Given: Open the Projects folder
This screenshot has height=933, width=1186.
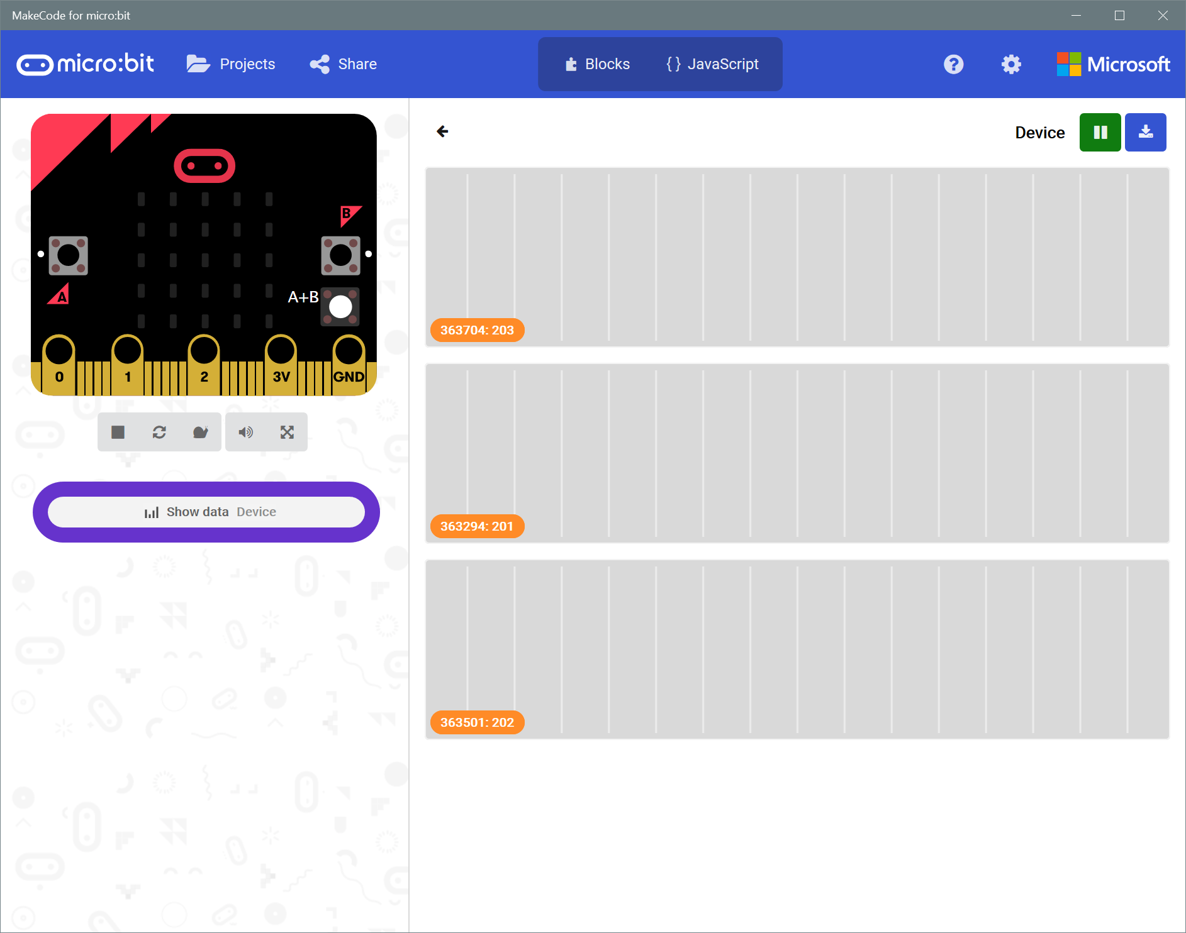Looking at the screenshot, I should coord(231,64).
